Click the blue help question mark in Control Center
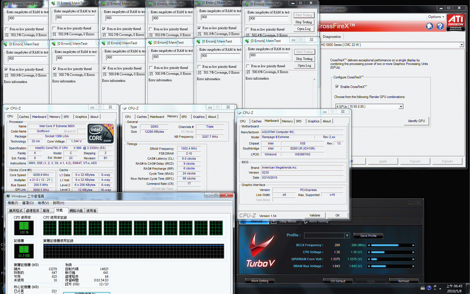Image resolution: width=470 pixels, height=294 pixels. [440, 26]
